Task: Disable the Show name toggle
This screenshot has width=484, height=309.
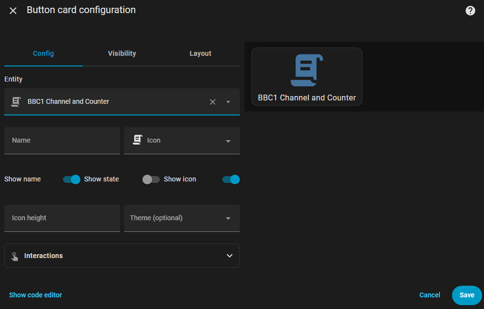Action: (x=71, y=179)
